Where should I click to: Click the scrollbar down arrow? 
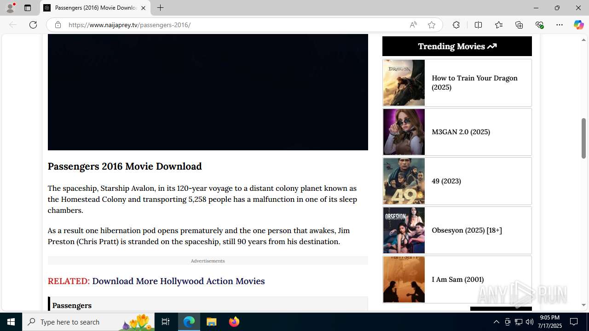[x=583, y=305]
